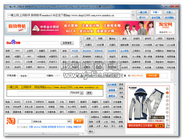Click the 手机号 phone number field
183x140 pixels.
tap(37, 76)
